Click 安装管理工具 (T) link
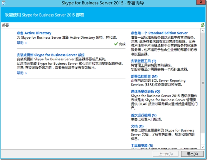This screenshot has height=160, width=207. 144,61
